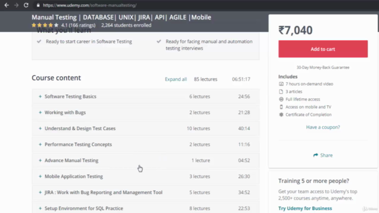
Task: Click the document icon beside 3 articles
Action: pos(281,92)
